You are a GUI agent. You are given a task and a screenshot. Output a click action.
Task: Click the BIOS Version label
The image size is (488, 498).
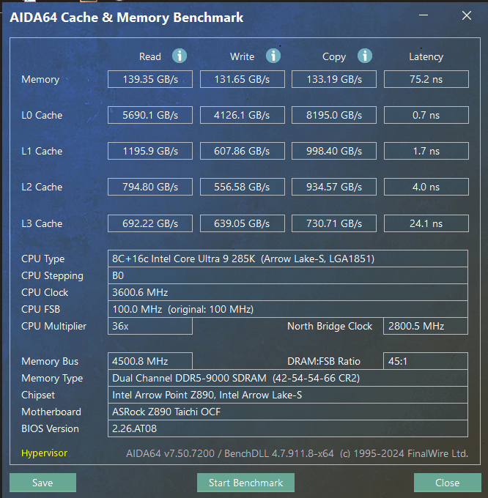tap(50, 428)
